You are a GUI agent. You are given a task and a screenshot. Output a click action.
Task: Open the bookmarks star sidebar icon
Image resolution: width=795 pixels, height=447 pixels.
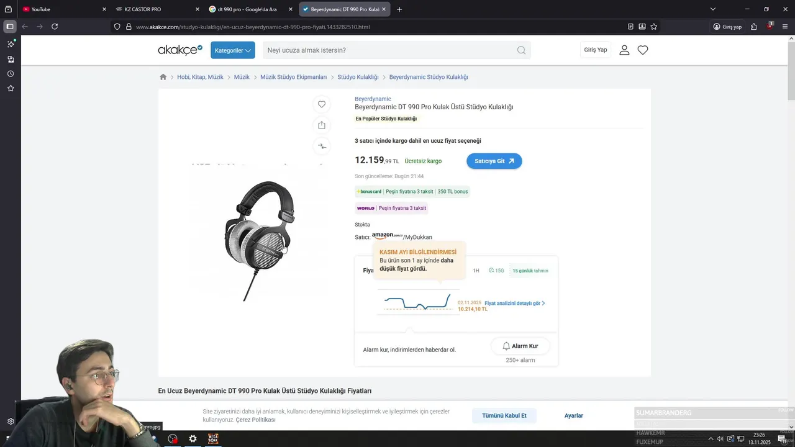coord(11,88)
